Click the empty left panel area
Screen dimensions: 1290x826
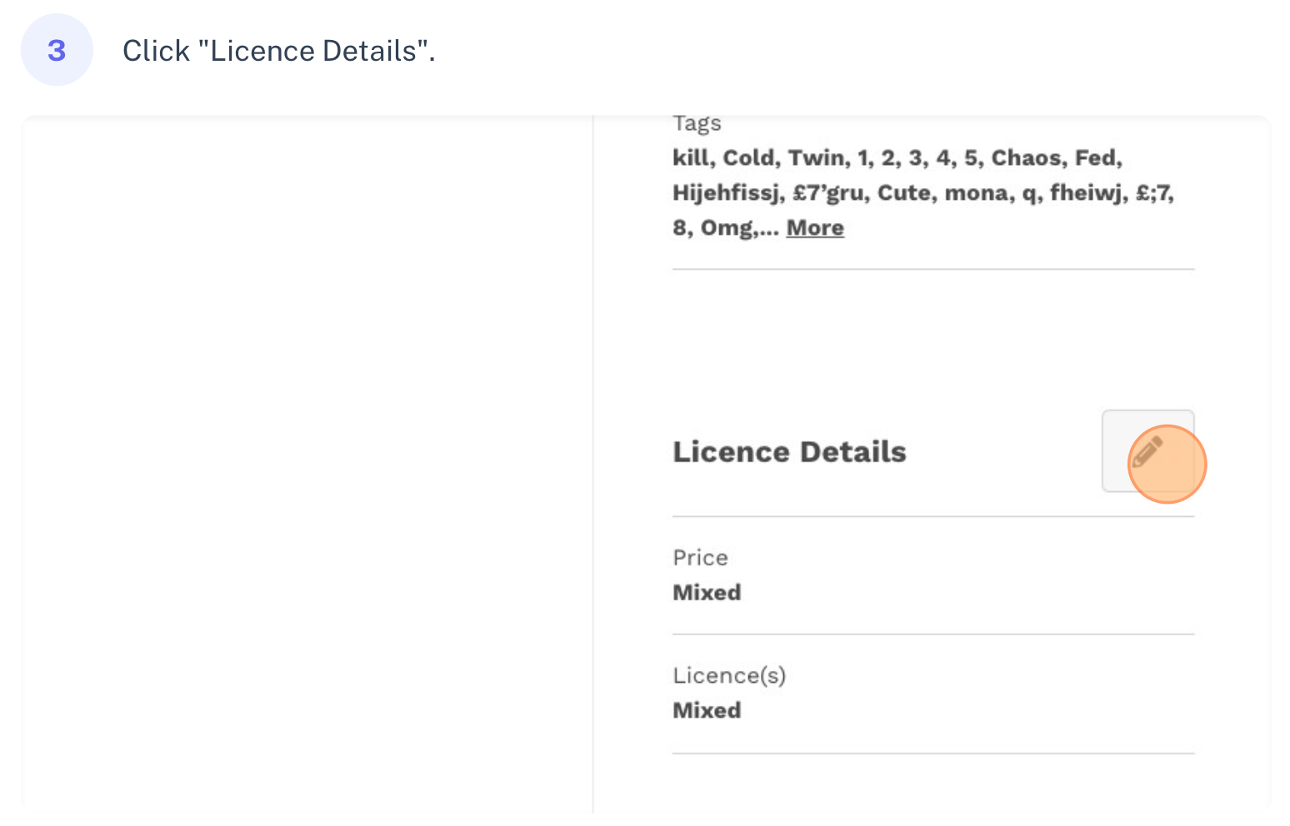pos(307,463)
